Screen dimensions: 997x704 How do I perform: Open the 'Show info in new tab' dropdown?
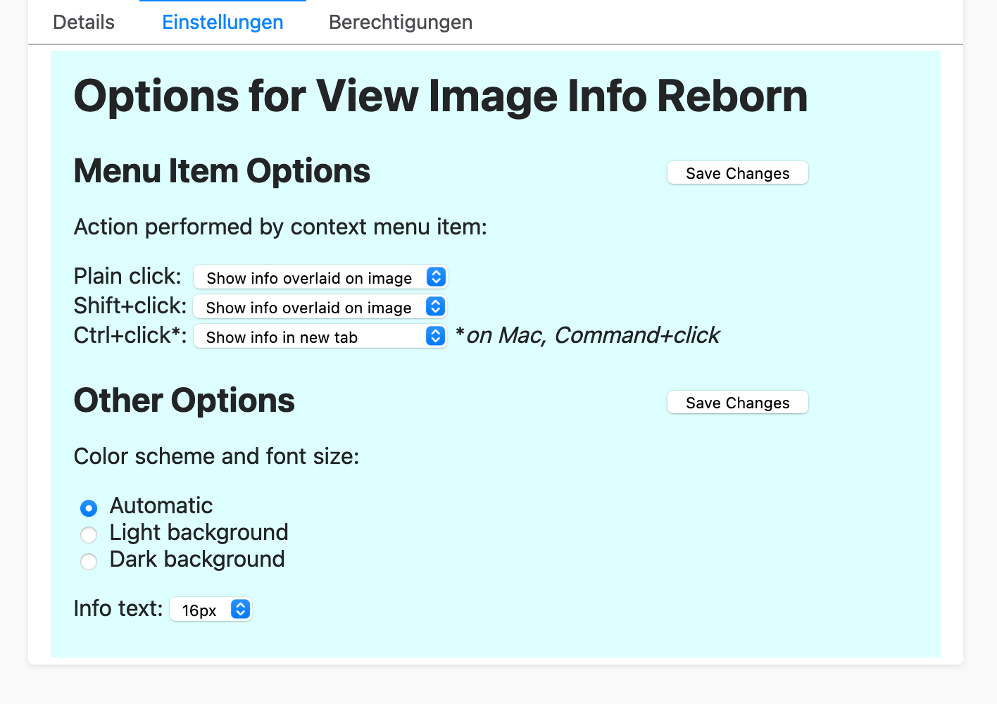[x=310, y=337]
